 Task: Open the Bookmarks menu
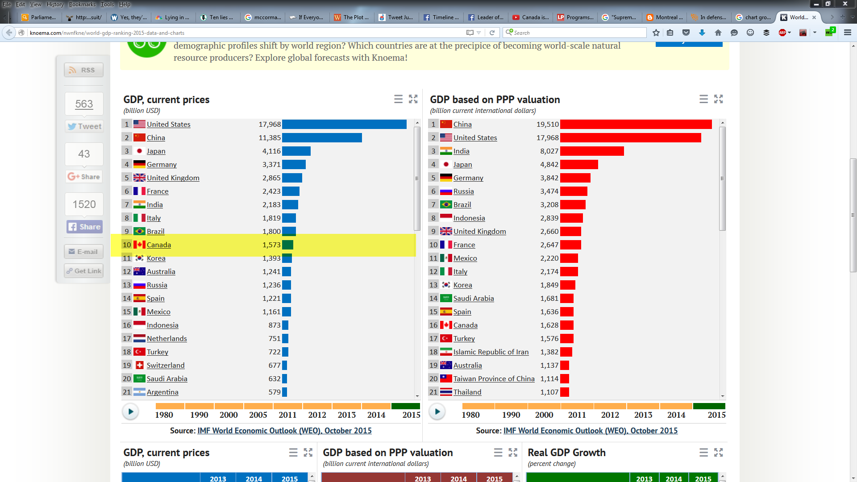point(82,4)
